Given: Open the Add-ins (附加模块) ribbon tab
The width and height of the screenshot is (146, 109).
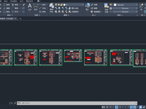Looking at the screenshot, I should coord(14,1).
